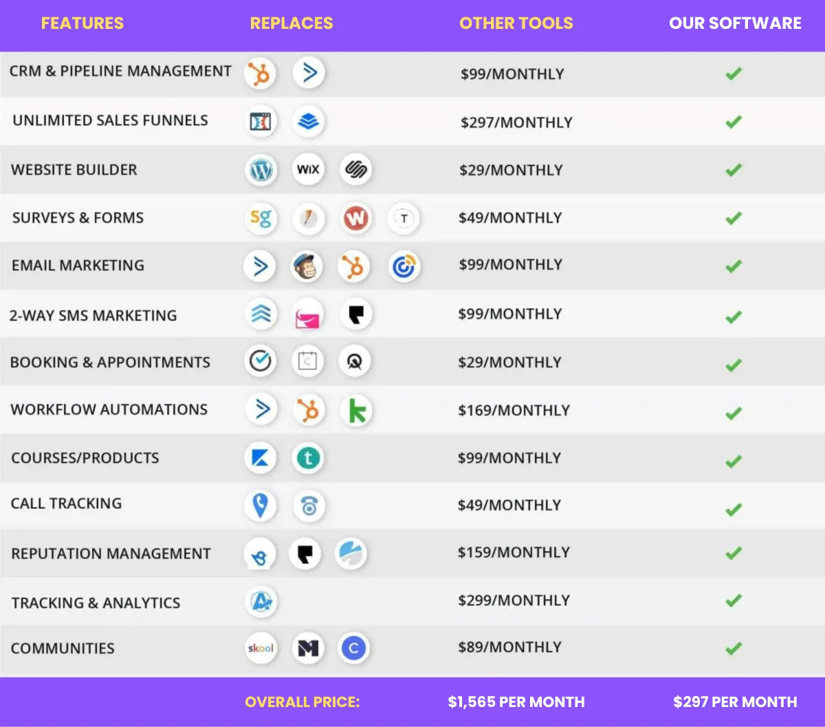Click the Kajabi icon in Courses row
The height and width of the screenshot is (727, 825).
tap(261, 459)
